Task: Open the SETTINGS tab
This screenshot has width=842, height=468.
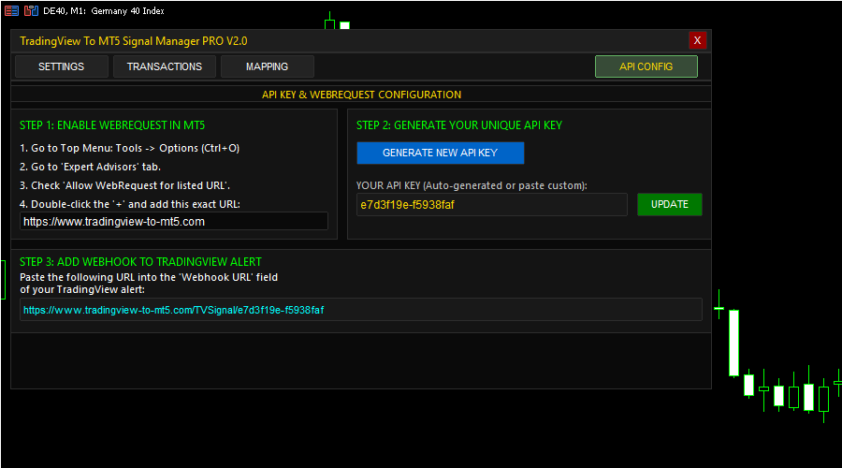Action: tap(61, 66)
